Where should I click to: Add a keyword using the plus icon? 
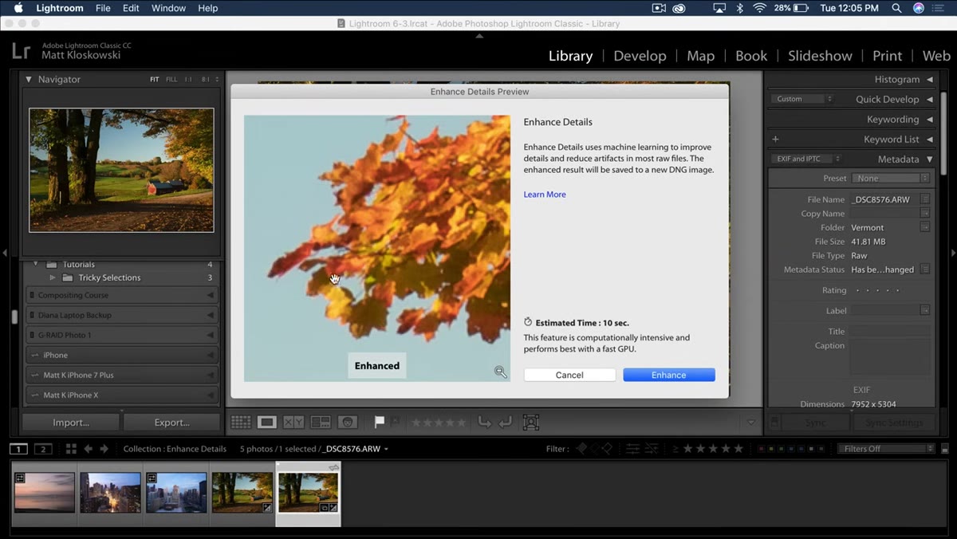775,139
